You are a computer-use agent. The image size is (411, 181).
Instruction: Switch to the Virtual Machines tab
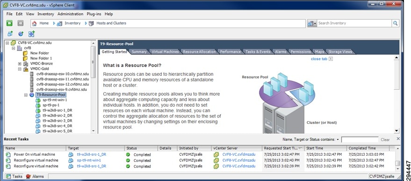tap(165, 51)
